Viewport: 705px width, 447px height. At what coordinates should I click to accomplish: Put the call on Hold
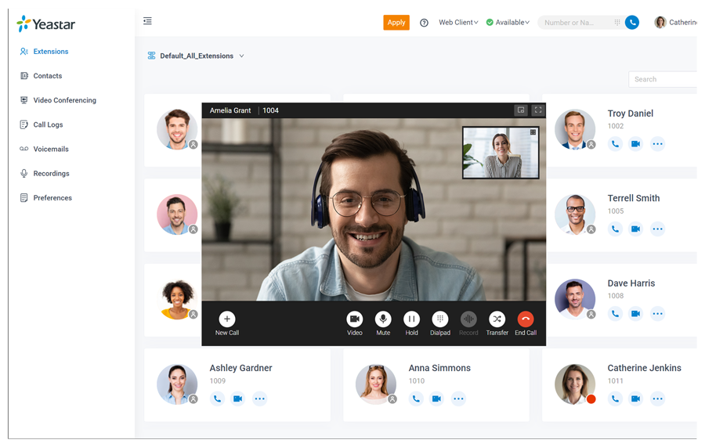[411, 323]
